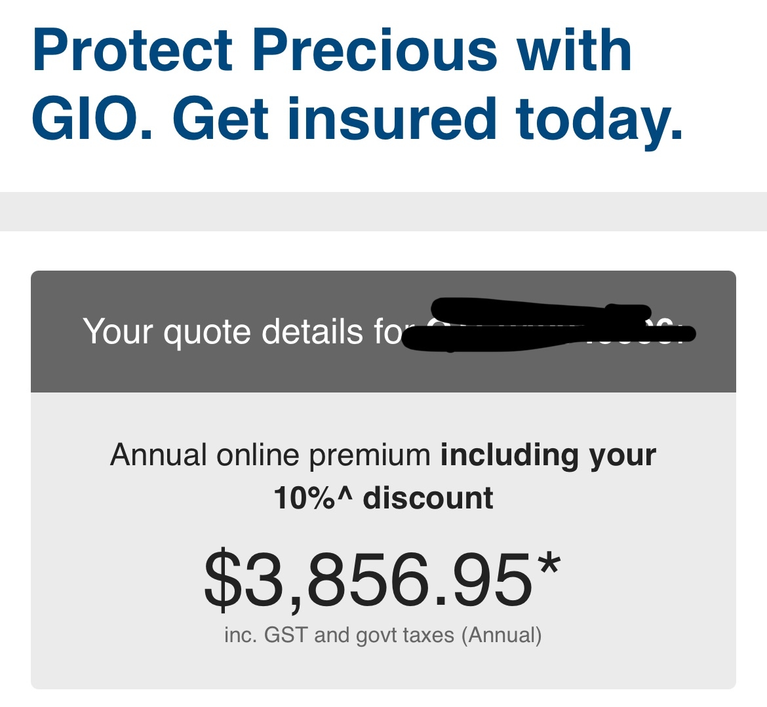Click "Your quote details for" header text

tap(243, 332)
